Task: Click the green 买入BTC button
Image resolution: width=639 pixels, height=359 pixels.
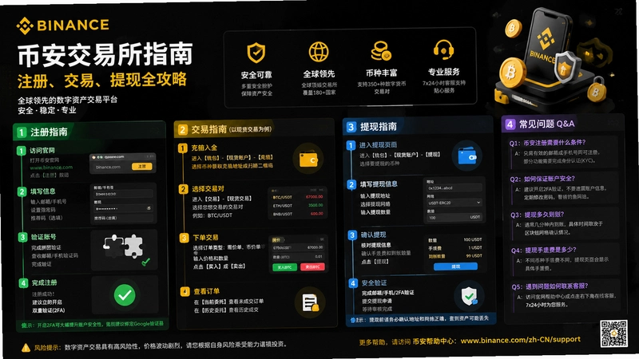Action: tap(284, 267)
